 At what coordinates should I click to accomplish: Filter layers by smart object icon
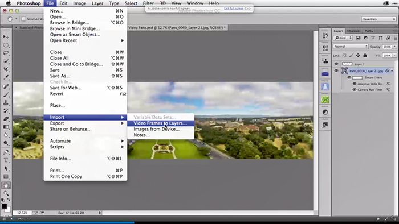(x=388, y=38)
